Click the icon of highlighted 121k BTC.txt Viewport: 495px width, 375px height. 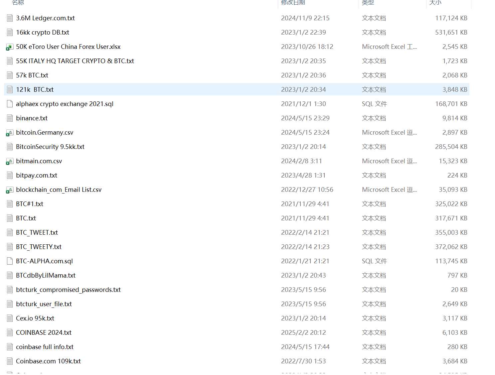click(x=10, y=89)
